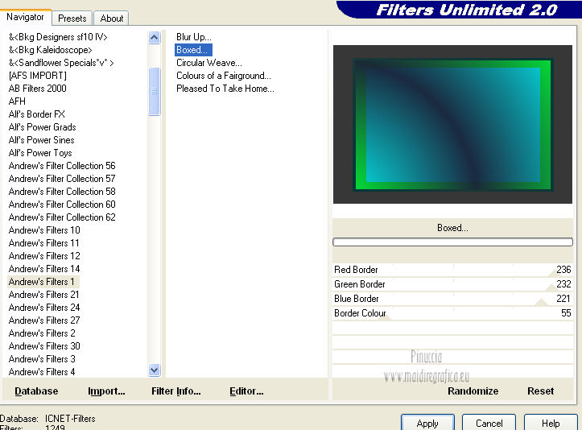Adjust the Blue Border slider
Image resolution: width=582 pixels, height=430 pixels.
[452, 299]
